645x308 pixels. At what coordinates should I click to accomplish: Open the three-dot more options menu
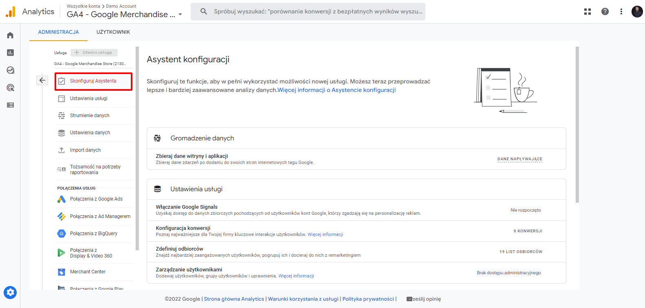pyautogui.click(x=621, y=11)
